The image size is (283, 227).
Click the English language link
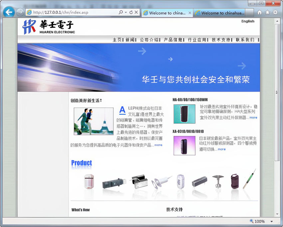pyautogui.click(x=248, y=21)
